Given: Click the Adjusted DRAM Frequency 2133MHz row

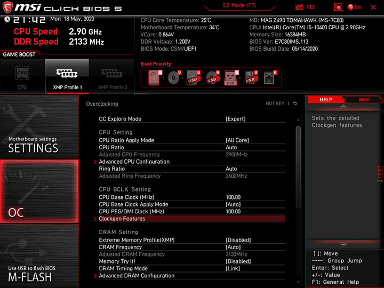Looking at the screenshot, I should pos(192,254).
